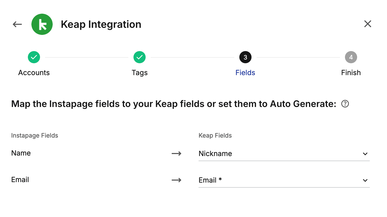Go to the Tags step label
The image size is (387, 217).
coord(140,73)
